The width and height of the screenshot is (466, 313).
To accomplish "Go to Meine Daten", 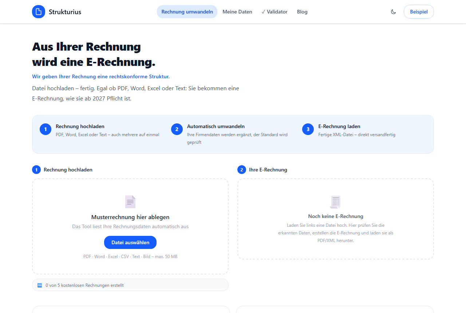I will coord(237,12).
